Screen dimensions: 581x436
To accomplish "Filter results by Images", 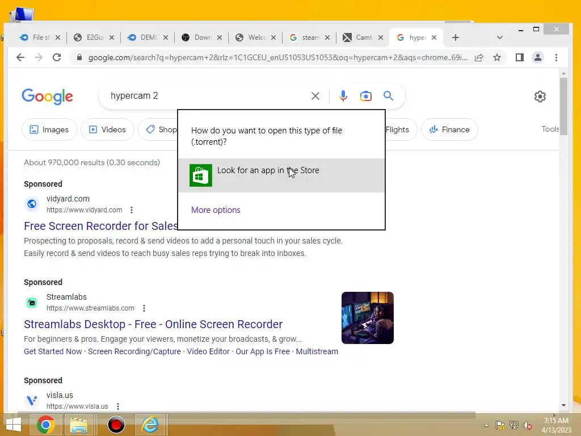I will 49,129.
